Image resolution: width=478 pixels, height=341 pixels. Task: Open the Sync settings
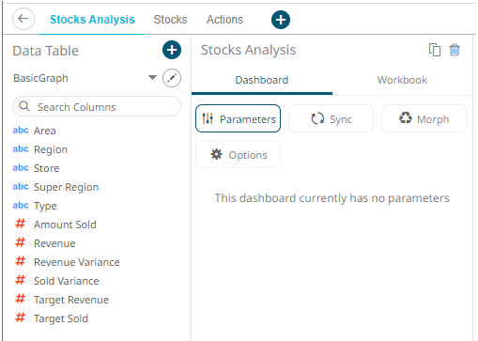[x=331, y=118]
